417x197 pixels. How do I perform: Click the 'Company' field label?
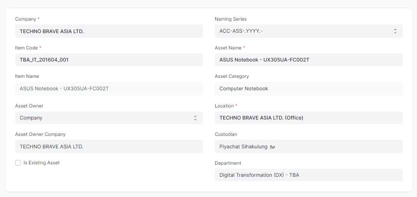tap(25, 19)
